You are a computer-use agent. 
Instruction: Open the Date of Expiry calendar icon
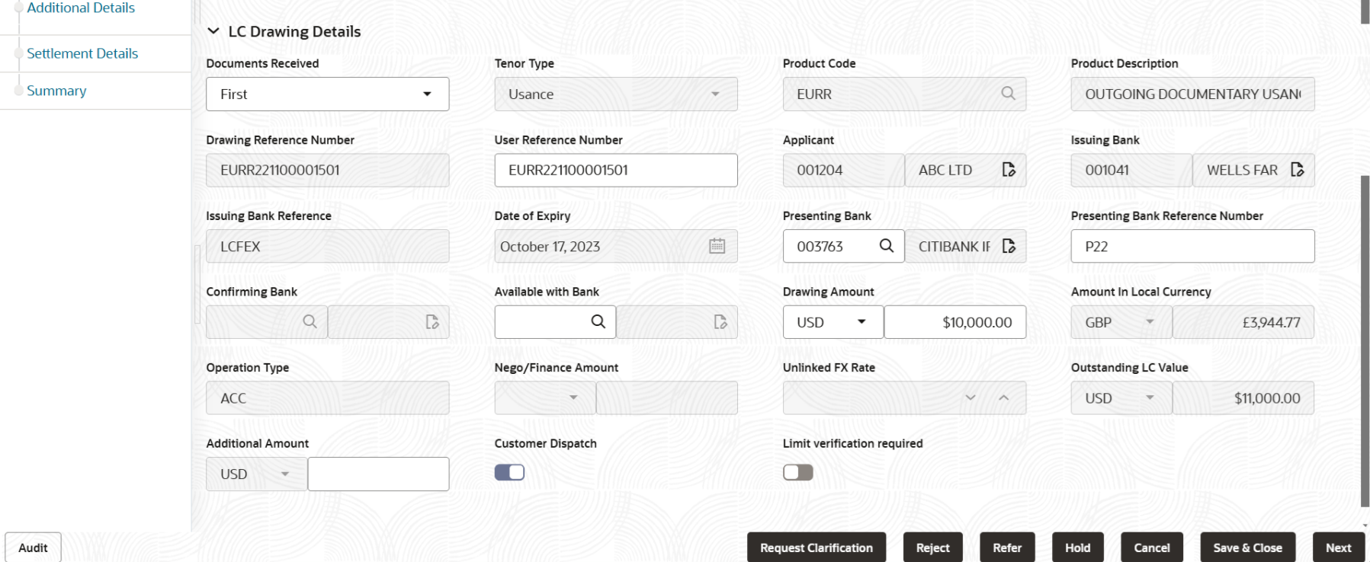717,246
